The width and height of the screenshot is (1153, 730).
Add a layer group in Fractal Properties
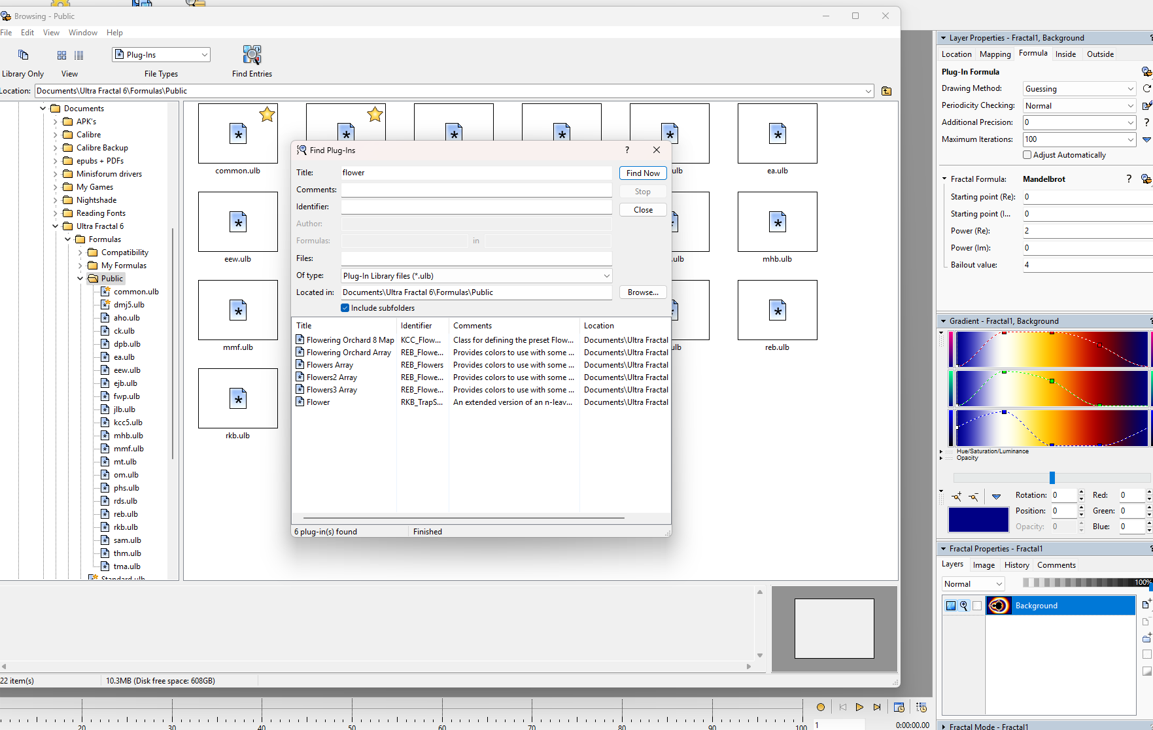click(1146, 638)
